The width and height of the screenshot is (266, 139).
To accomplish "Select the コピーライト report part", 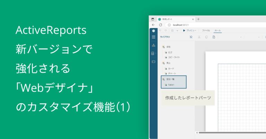I will tap(174, 57).
